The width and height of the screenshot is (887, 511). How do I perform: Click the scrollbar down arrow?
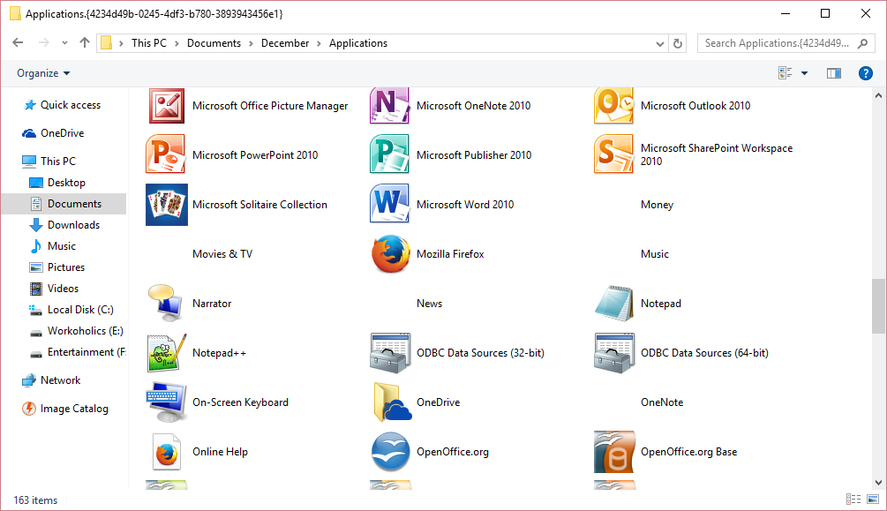click(878, 484)
